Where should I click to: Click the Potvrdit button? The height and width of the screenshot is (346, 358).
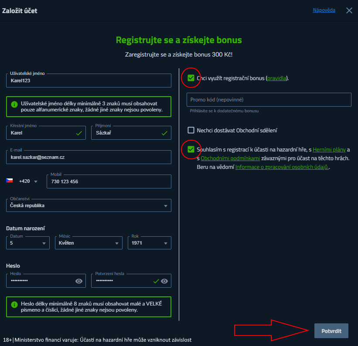click(331, 331)
